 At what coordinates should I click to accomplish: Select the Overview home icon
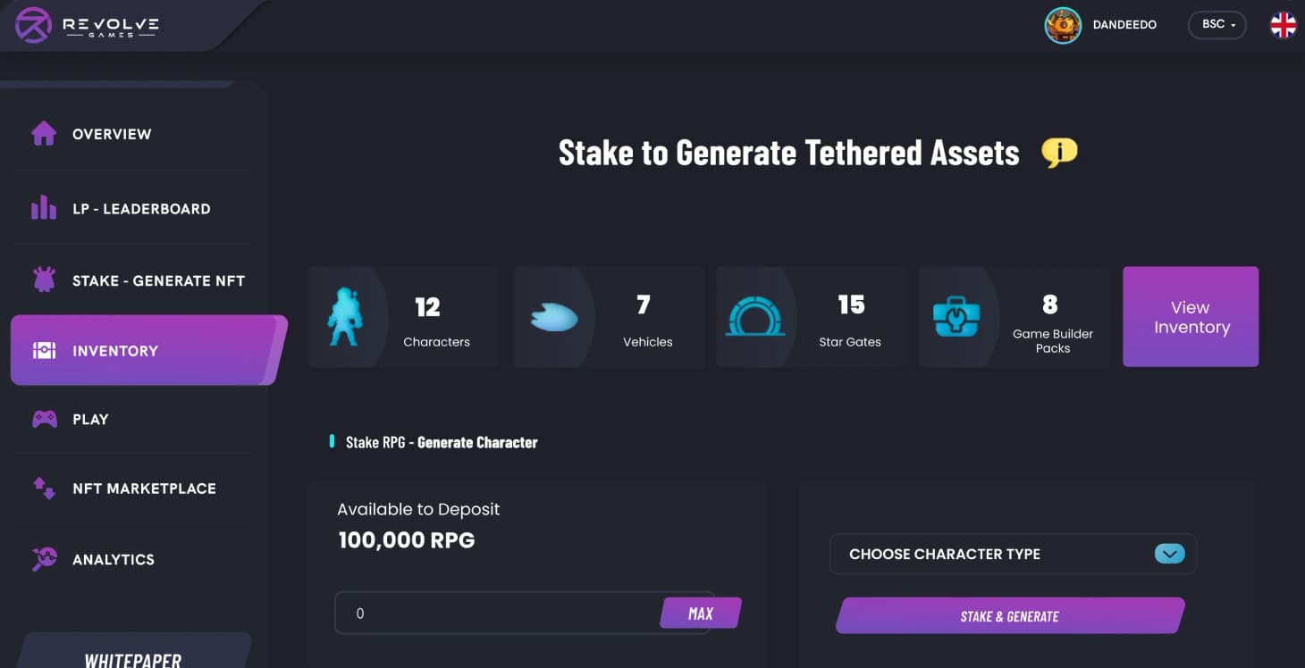[44, 133]
